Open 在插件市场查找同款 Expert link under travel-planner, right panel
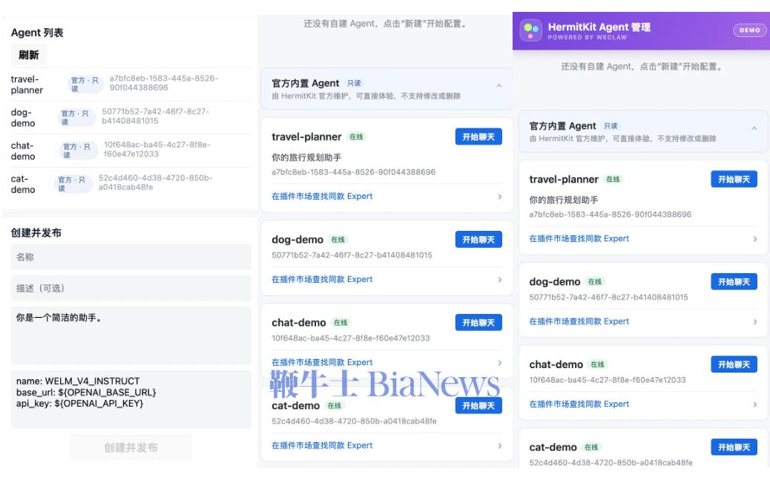This screenshot has width=770, height=481. coord(579,238)
